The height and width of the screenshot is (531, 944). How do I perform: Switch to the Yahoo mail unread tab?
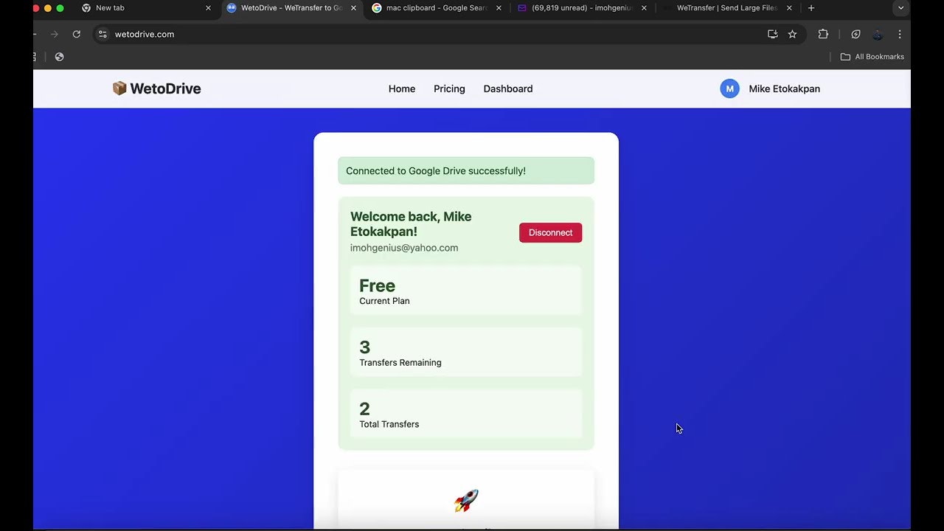[x=583, y=8]
